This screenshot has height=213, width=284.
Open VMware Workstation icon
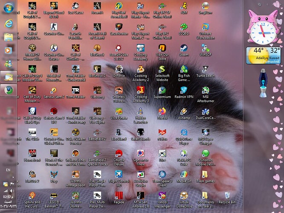(x=206, y=31)
